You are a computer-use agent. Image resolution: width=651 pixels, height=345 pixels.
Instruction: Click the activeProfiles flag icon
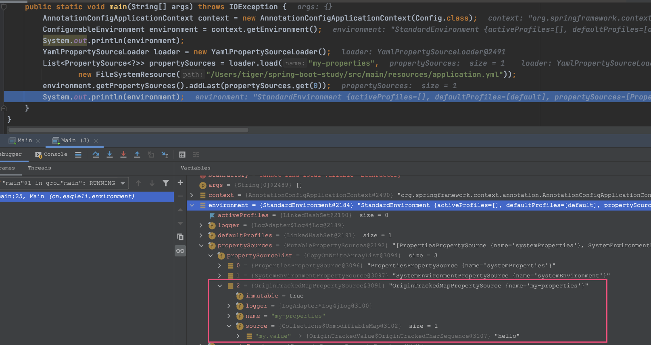[212, 215]
